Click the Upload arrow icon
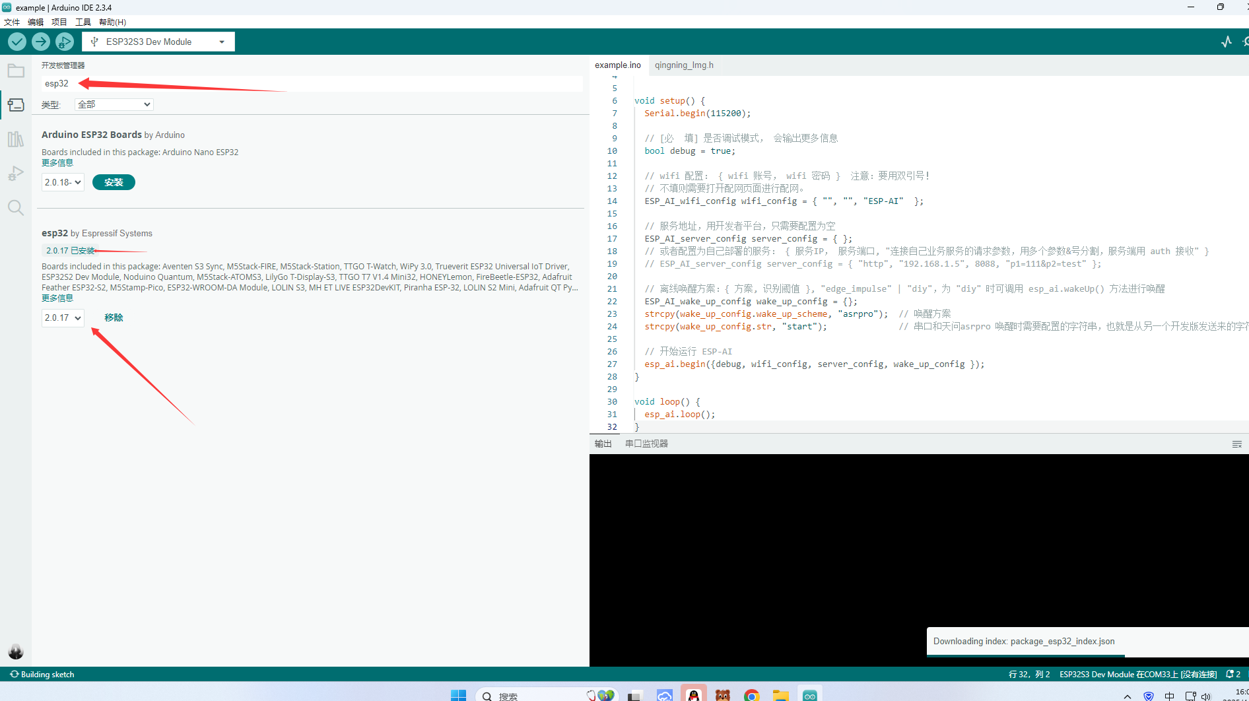The width and height of the screenshot is (1249, 701). [x=41, y=42]
